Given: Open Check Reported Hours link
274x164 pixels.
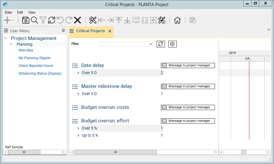Looking at the screenshot, I should [36, 66].
